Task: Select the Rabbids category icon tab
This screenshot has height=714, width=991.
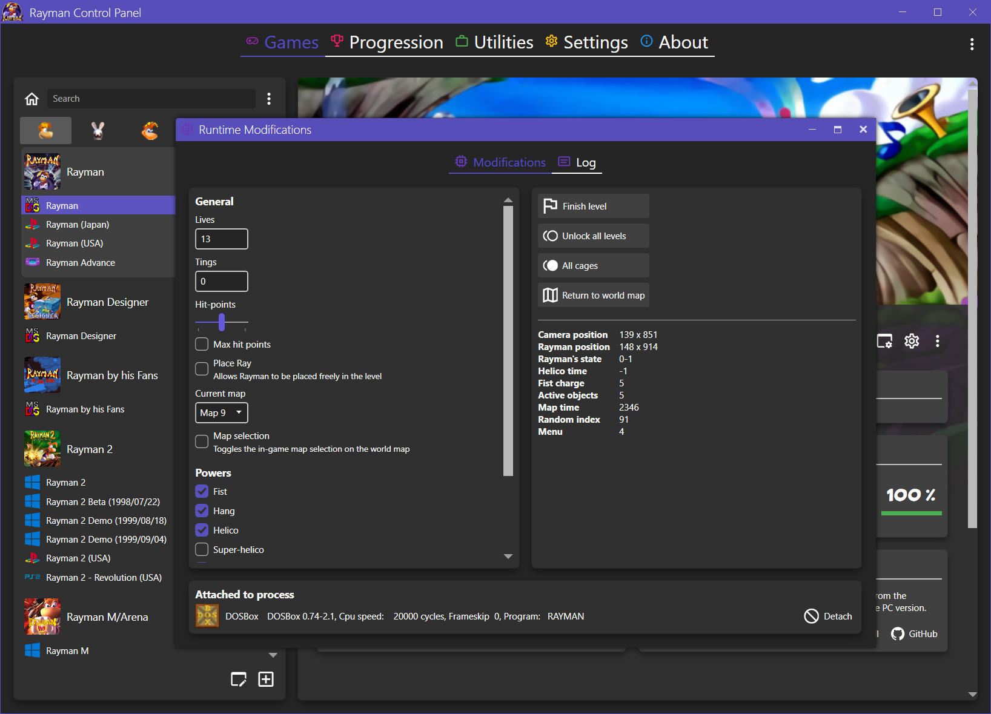Action: (x=98, y=130)
